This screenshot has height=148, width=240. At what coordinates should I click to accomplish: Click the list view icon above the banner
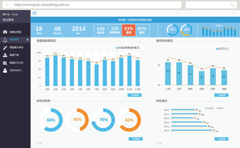coord(34,13)
